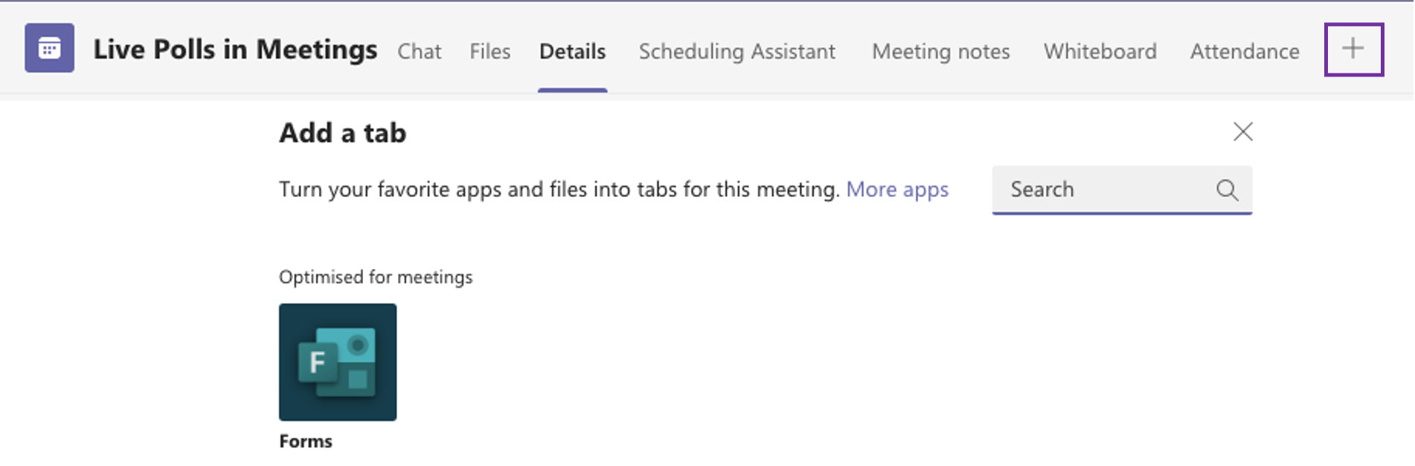This screenshot has height=466, width=1415.
Task: Click the Forms label under the tile
Action: click(x=306, y=441)
